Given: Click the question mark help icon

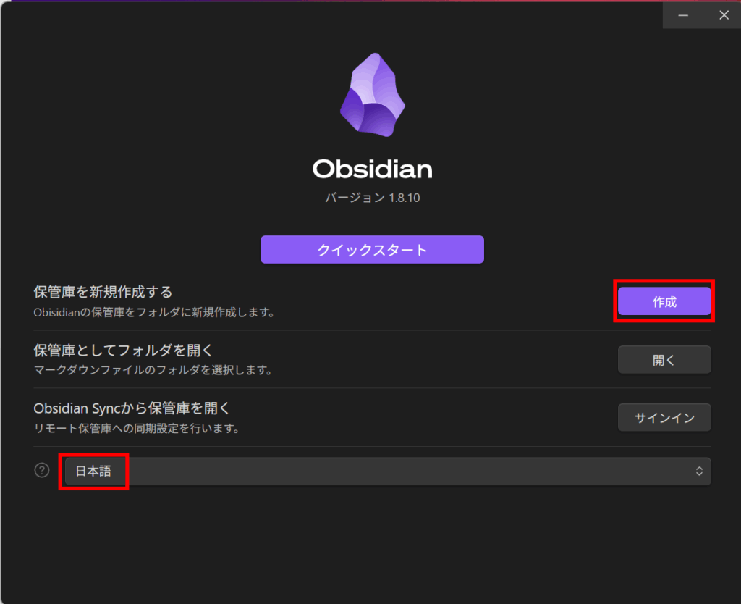Looking at the screenshot, I should pos(42,470).
